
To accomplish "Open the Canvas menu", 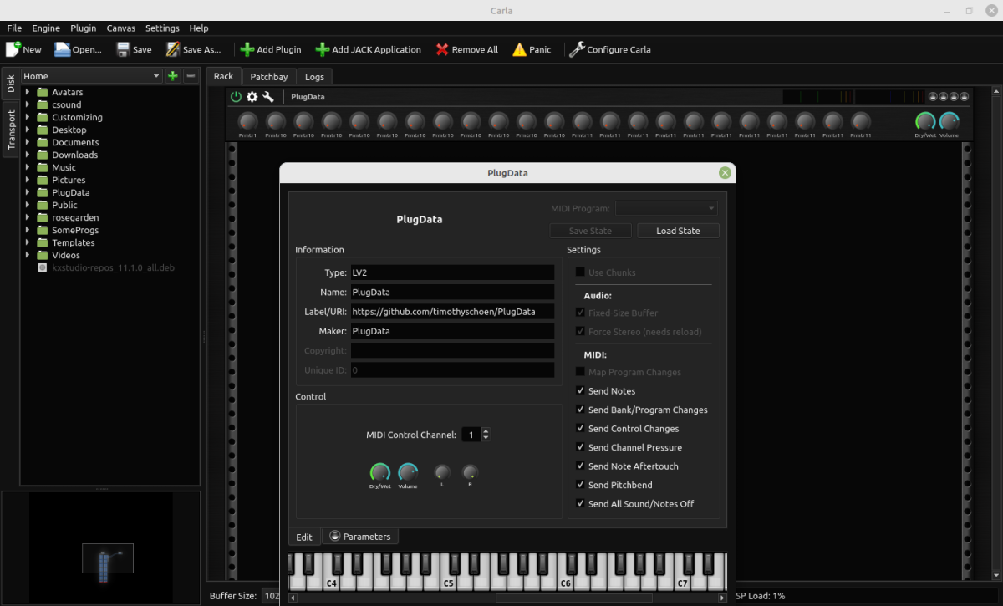I will click(x=120, y=28).
